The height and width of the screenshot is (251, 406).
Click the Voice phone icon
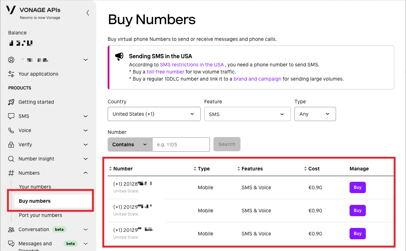(11, 130)
